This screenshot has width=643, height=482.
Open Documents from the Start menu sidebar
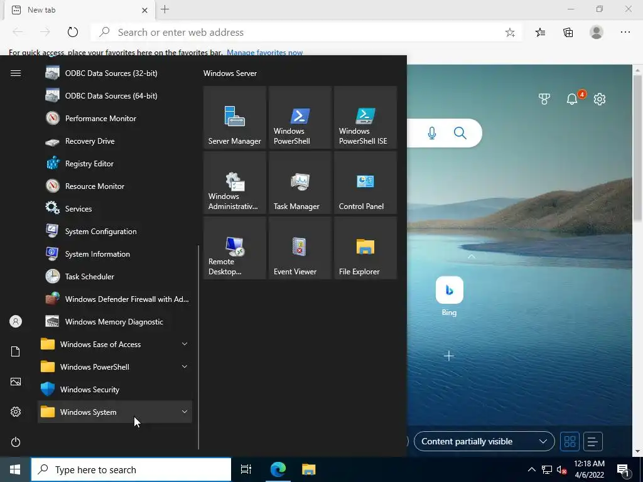(x=16, y=351)
